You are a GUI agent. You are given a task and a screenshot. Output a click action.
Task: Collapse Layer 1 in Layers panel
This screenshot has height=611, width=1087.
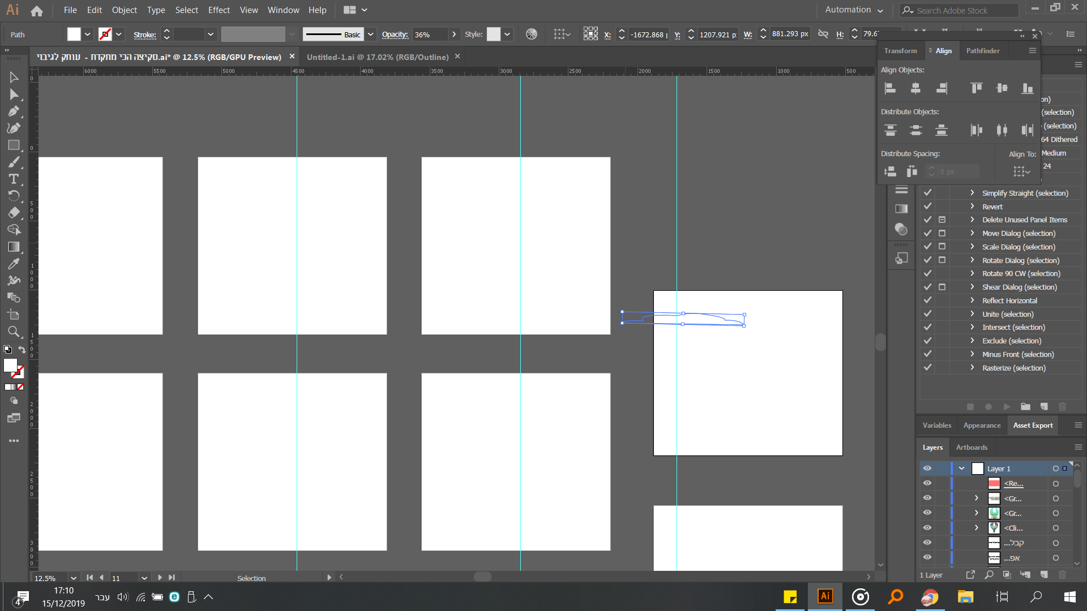pos(961,468)
